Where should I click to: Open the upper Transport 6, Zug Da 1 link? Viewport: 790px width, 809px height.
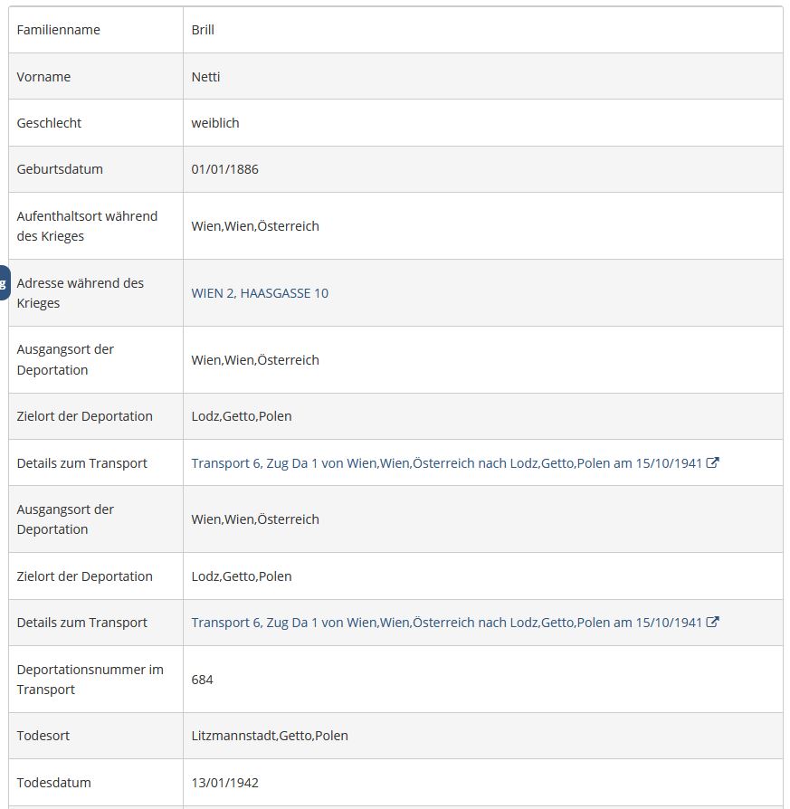[446, 463]
